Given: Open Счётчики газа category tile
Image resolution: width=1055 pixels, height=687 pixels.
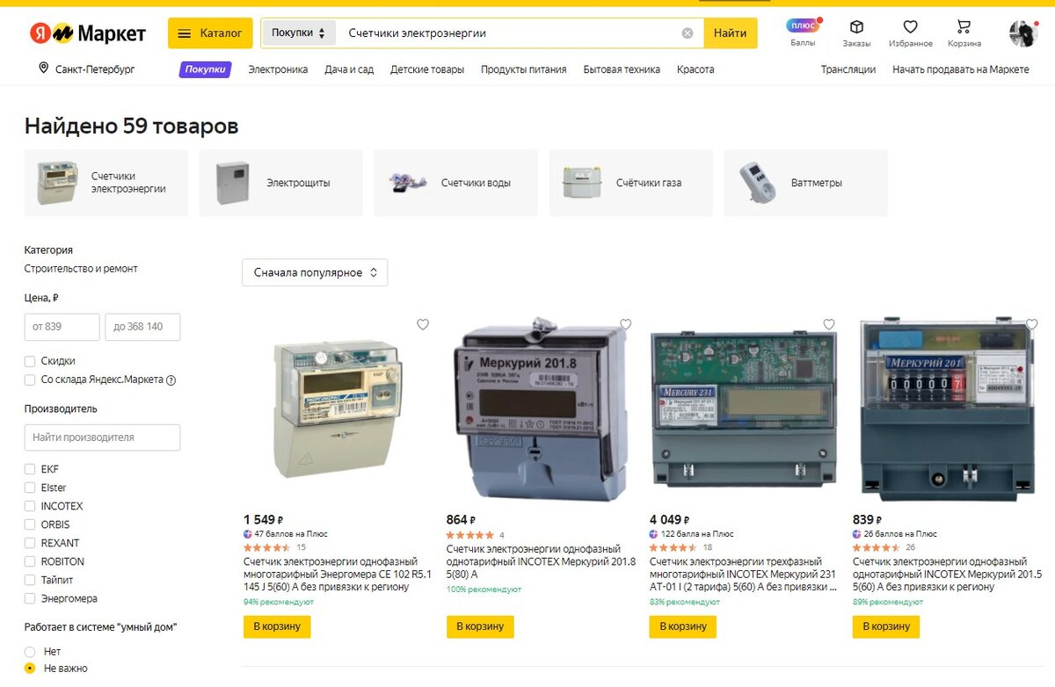Looking at the screenshot, I should click(x=631, y=183).
